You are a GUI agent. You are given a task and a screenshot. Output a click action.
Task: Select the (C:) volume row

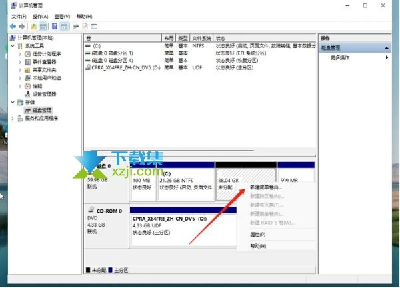pyautogui.click(x=200, y=46)
